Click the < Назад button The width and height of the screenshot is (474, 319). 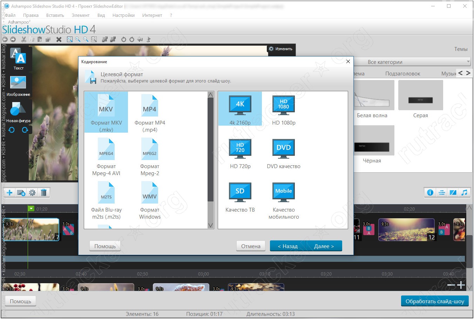pos(288,246)
